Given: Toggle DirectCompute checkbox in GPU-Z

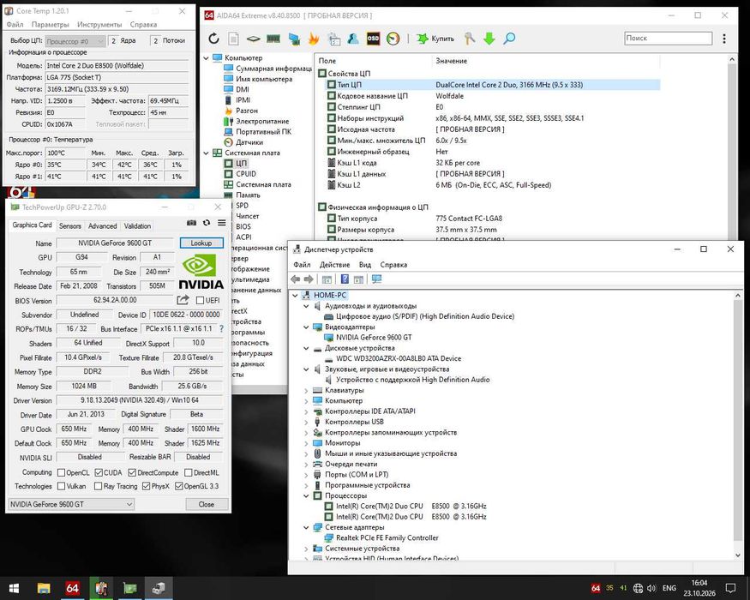Looking at the screenshot, I should [132, 472].
